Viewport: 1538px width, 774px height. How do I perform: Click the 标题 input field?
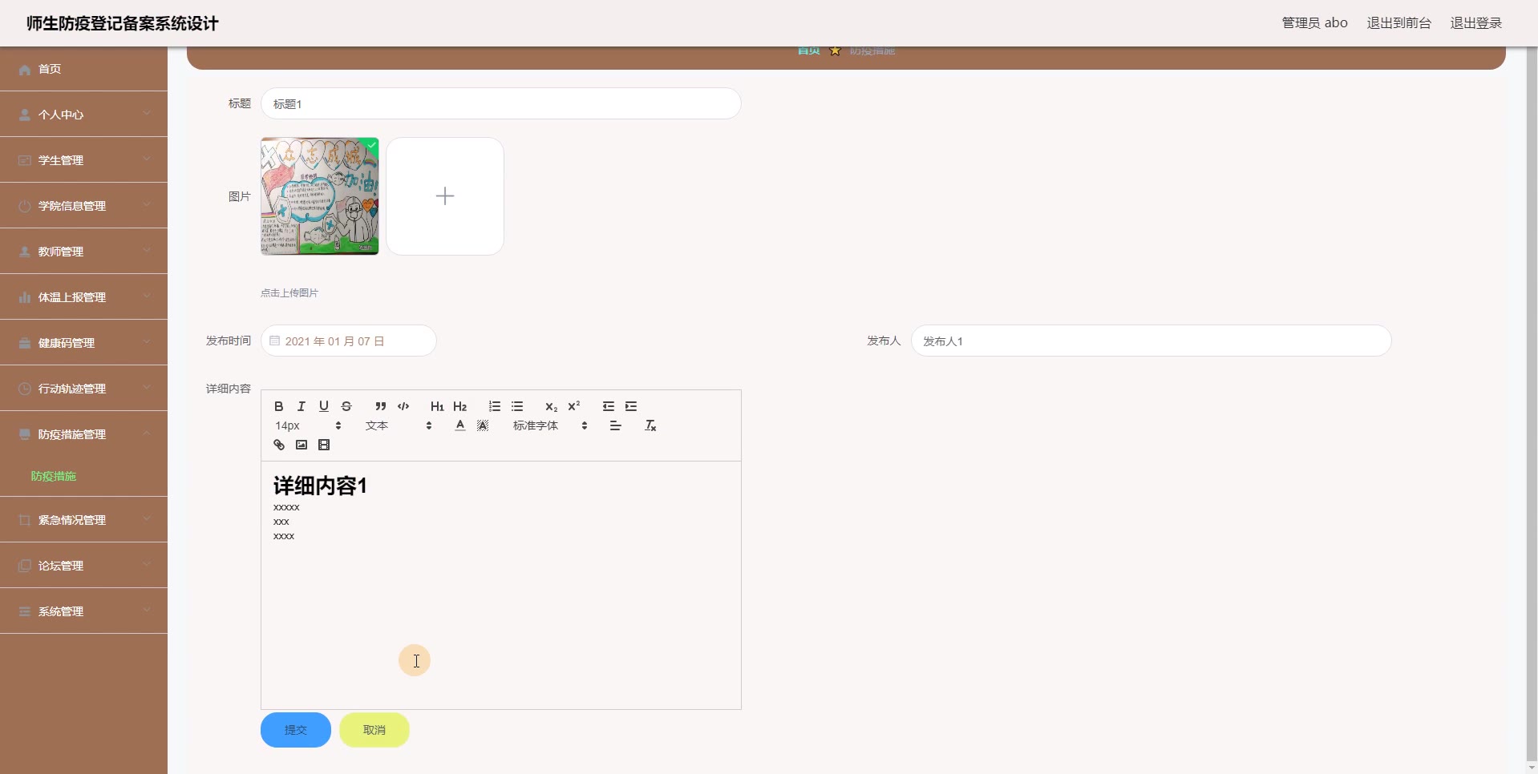501,103
